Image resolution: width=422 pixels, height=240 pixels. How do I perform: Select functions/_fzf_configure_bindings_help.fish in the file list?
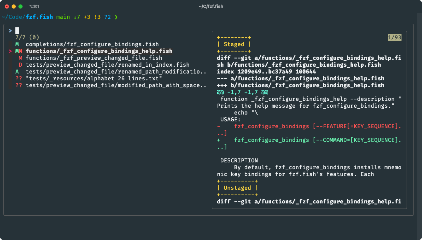pyautogui.click(x=99, y=51)
